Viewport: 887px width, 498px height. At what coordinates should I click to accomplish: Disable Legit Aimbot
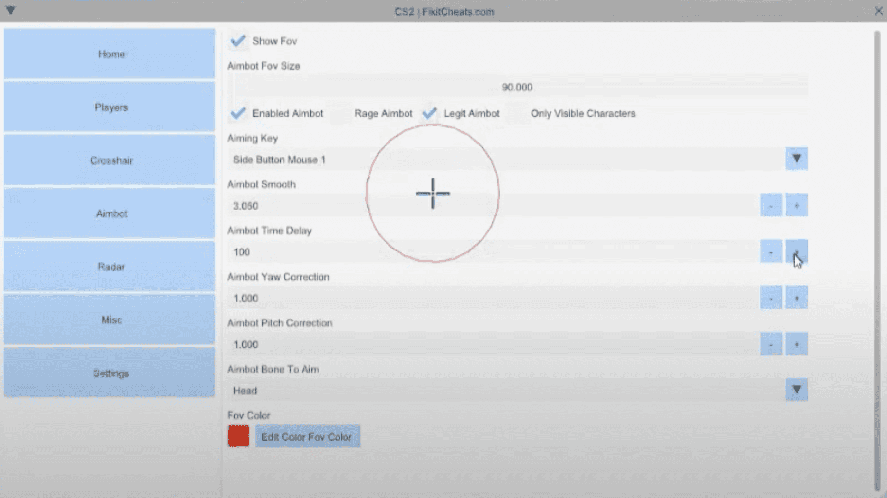click(429, 113)
